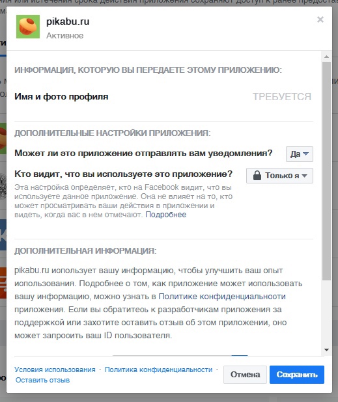This screenshot has width=338, height=402.
Task: Close the pikabu.ru dialog with the X
Action: tap(320, 20)
